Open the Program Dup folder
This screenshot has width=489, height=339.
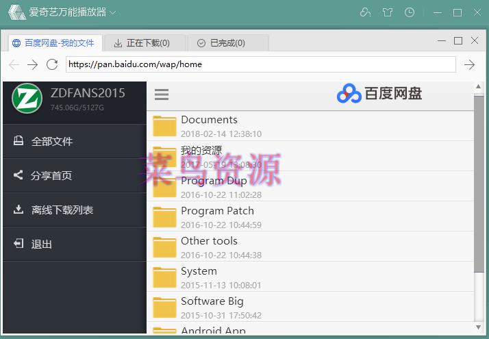click(310, 186)
